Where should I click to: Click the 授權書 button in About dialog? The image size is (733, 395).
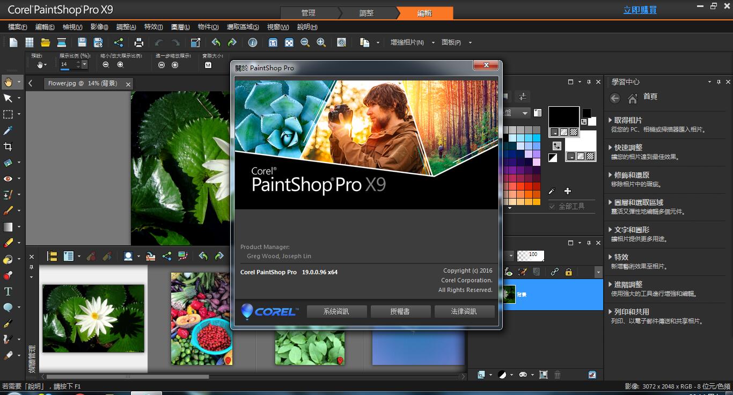tap(400, 311)
